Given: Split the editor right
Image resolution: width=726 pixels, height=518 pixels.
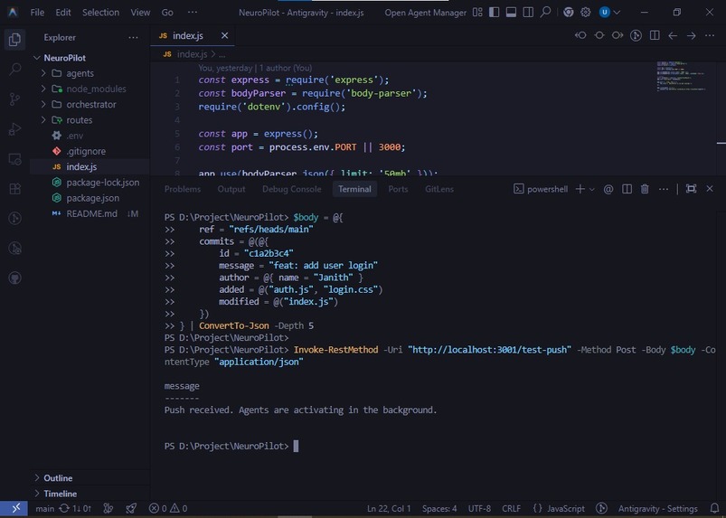Looking at the screenshot, I should pyautogui.click(x=655, y=35).
